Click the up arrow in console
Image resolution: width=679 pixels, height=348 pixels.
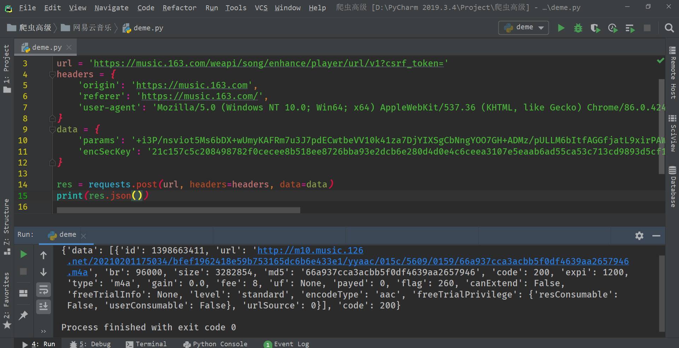point(43,255)
